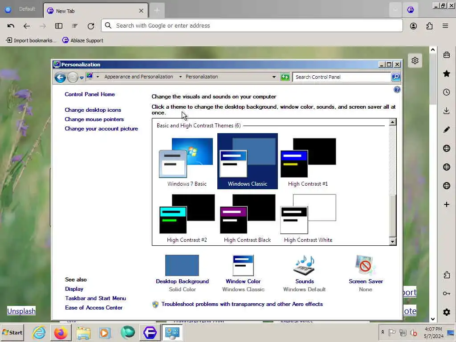
Task: Open history clock in right sidebar
Action: 447,92
